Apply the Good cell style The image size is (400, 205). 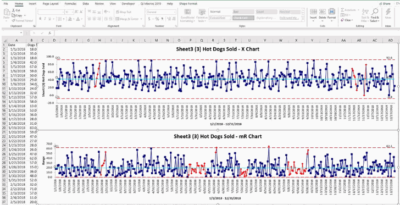point(266,12)
